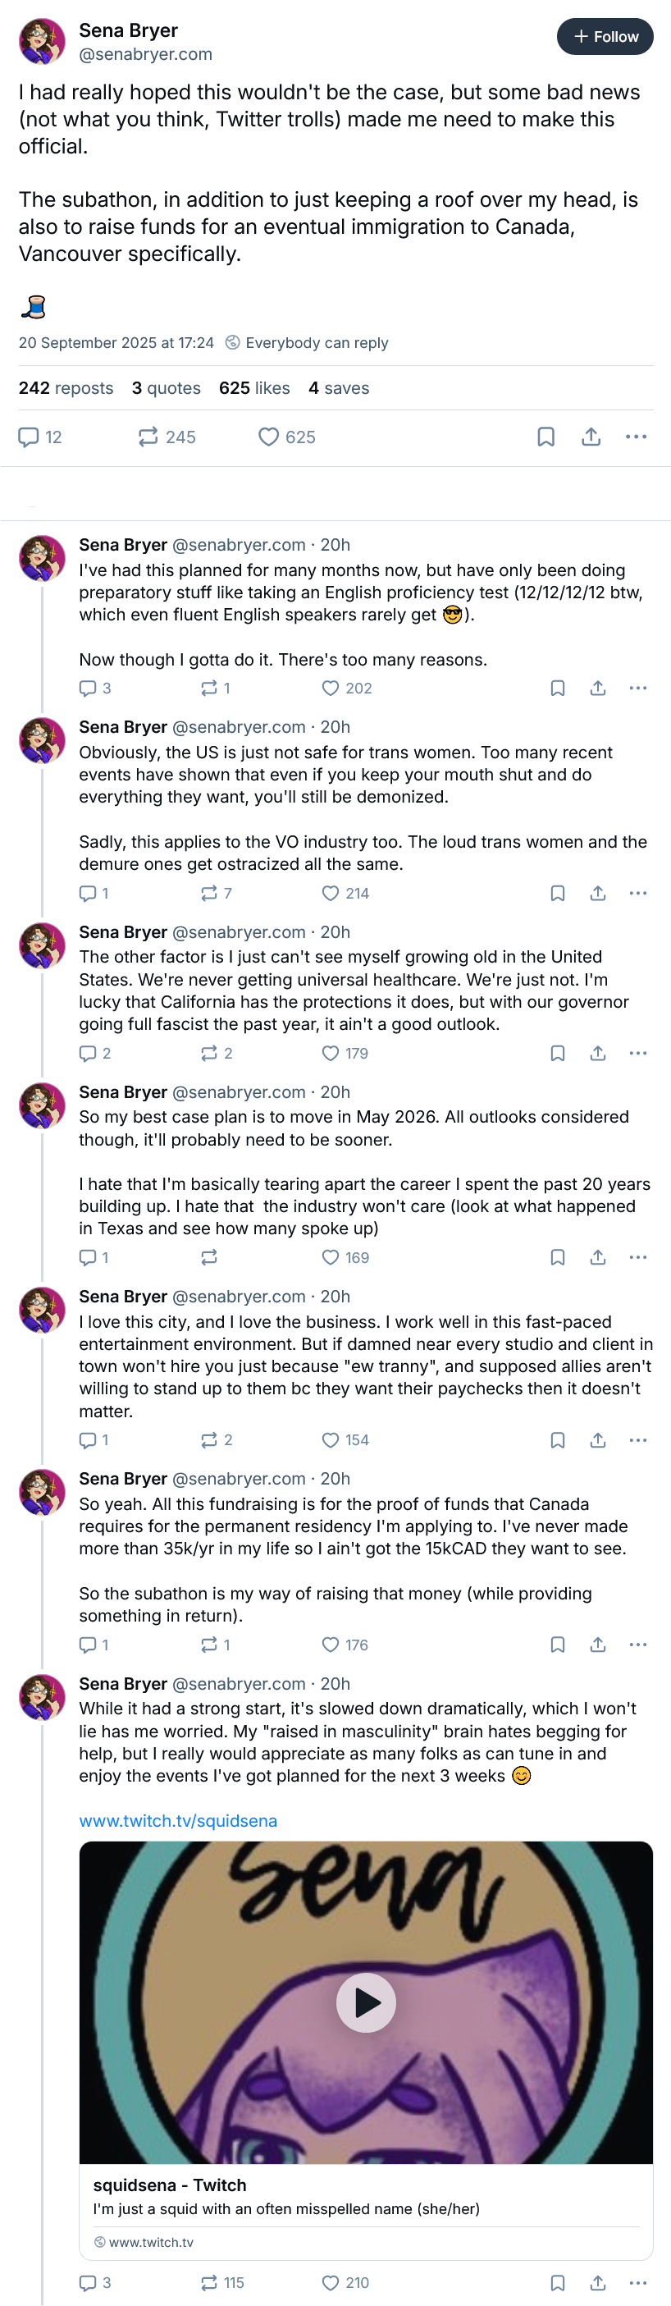View the 242 reposts list
Screen dimensions: 671x2306
point(66,387)
